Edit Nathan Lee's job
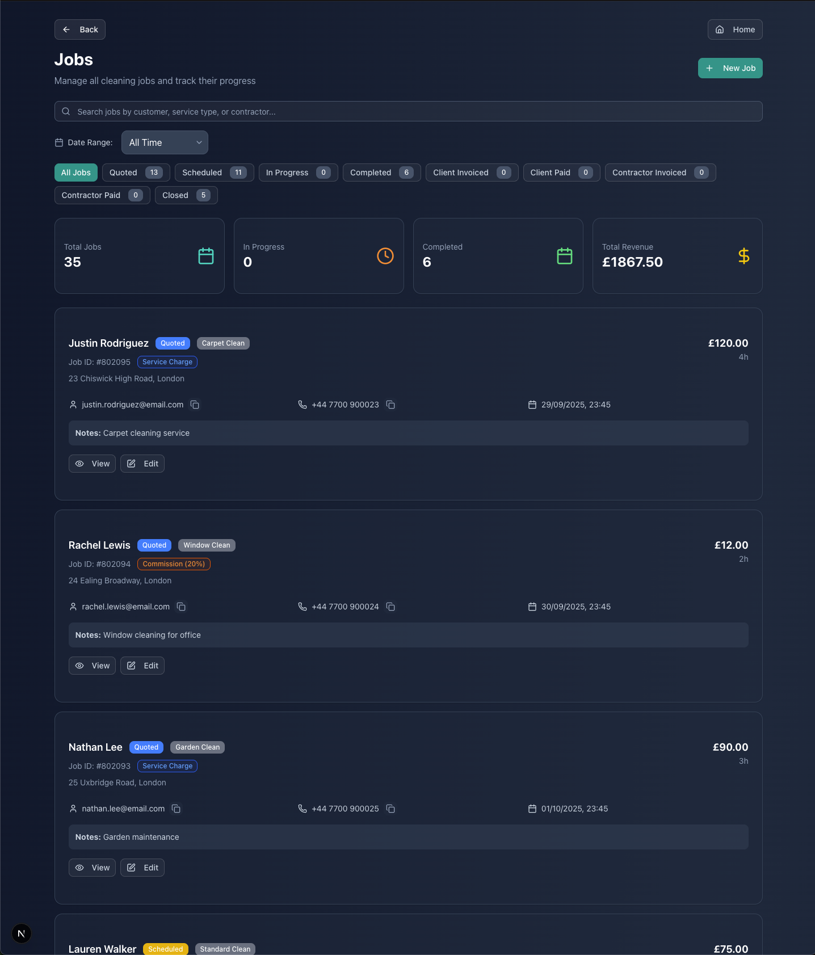Image resolution: width=815 pixels, height=955 pixels. 142,868
